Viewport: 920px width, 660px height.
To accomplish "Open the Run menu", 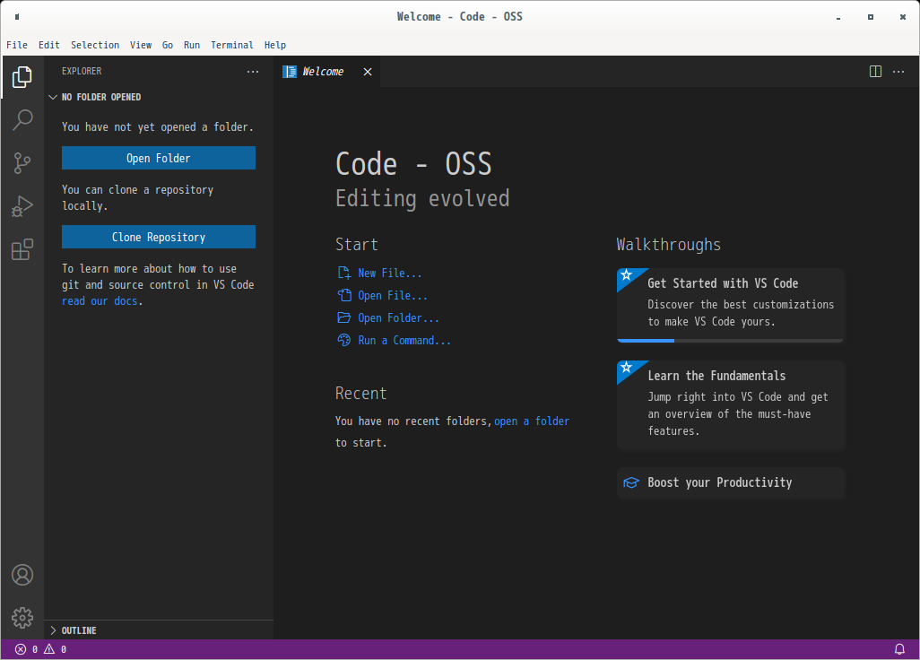I will click(192, 45).
